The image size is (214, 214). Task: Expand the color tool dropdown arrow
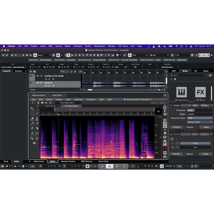pos(120,55)
